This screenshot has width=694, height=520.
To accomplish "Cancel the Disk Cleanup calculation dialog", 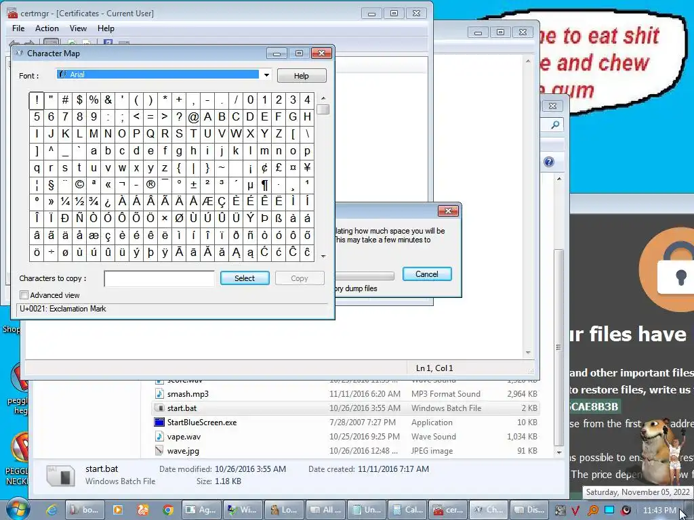I will (x=427, y=274).
